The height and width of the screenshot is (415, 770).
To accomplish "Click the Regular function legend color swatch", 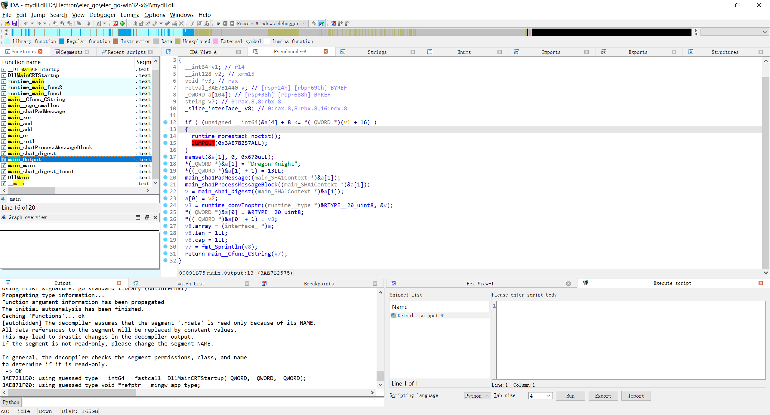I will pyautogui.click(x=61, y=41).
